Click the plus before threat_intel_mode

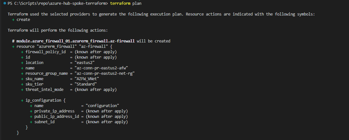pyautogui.click(x=22, y=90)
